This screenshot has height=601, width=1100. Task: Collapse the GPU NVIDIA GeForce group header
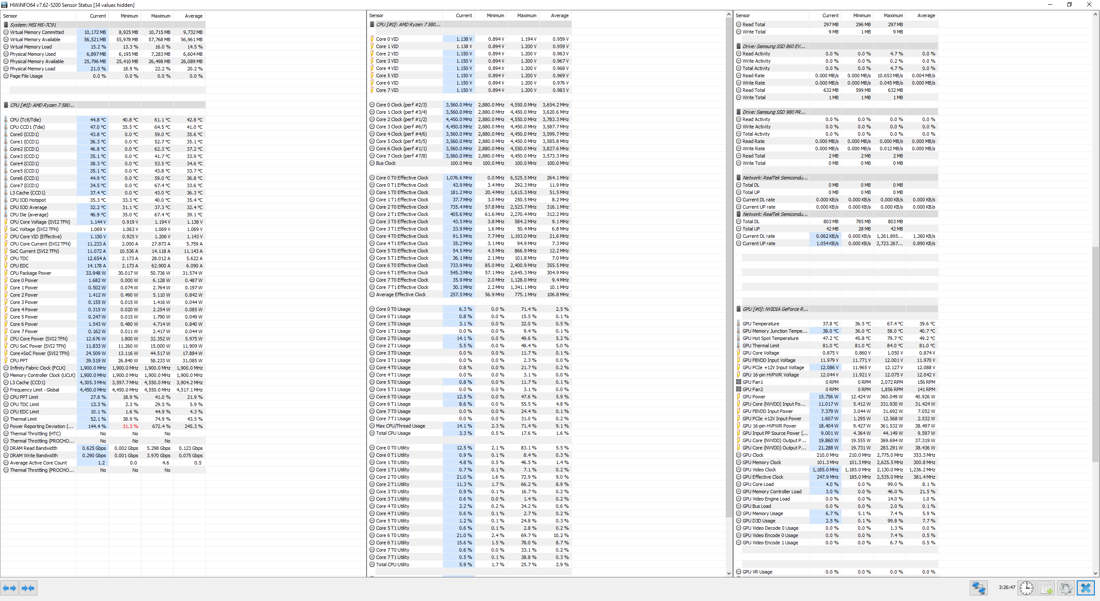(775, 309)
